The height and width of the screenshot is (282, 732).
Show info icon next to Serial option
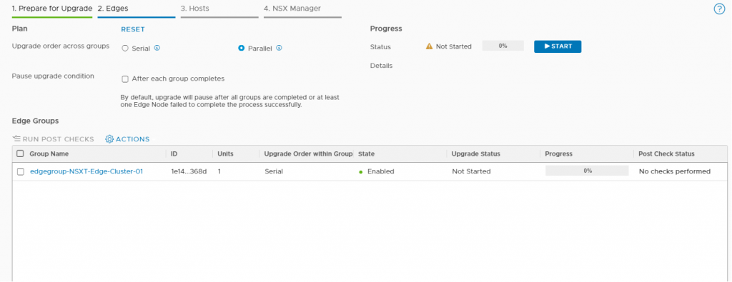[x=157, y=48]
